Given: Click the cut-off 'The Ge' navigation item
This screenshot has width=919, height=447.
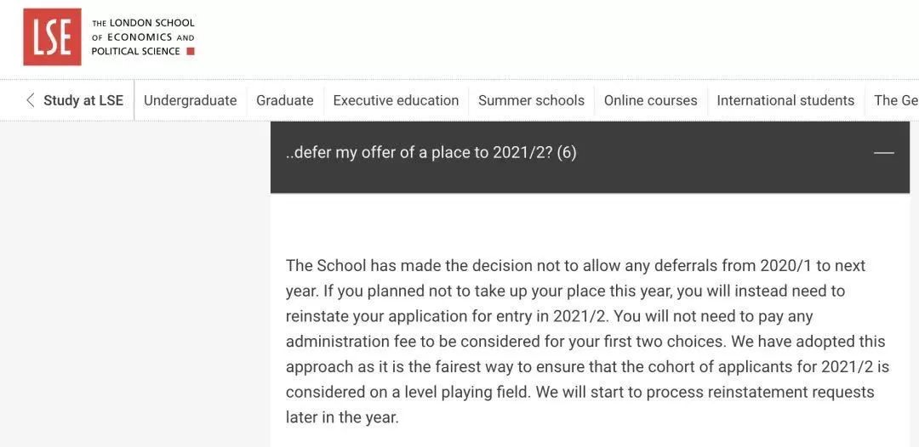Looking at the screenshot, I should [x=895, y=100].
